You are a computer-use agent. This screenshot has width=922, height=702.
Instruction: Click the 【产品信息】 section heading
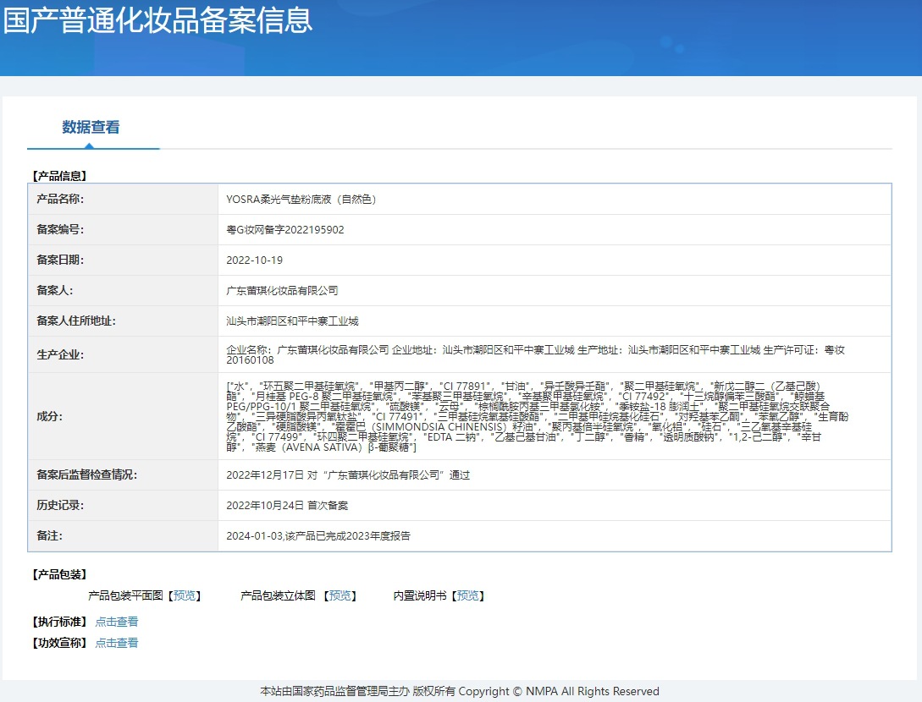click(59, 176)
